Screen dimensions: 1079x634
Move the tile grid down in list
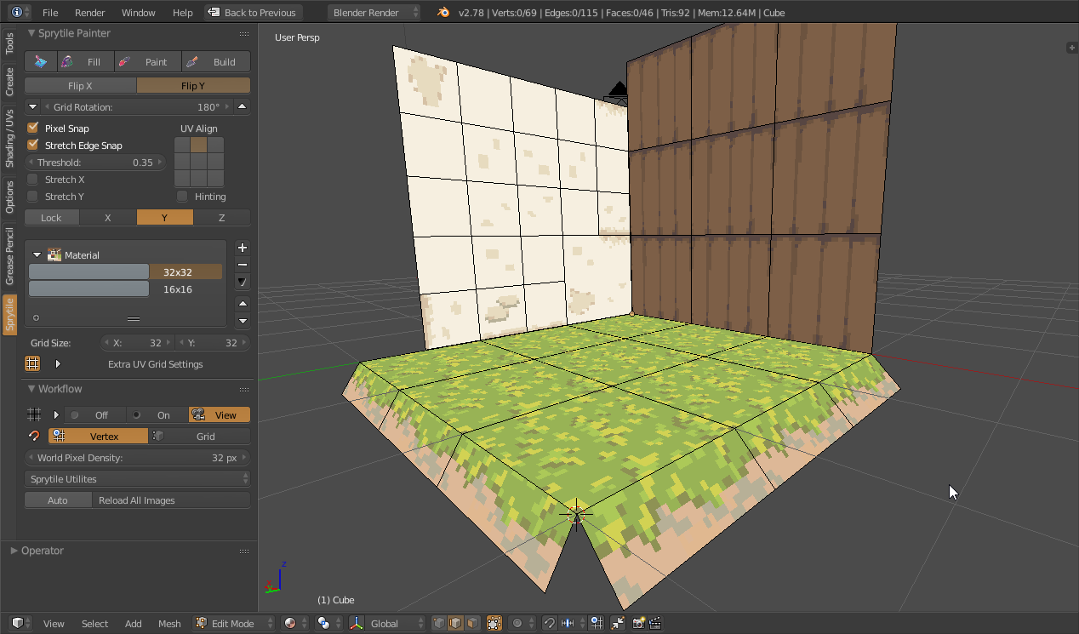coord(243,321)
